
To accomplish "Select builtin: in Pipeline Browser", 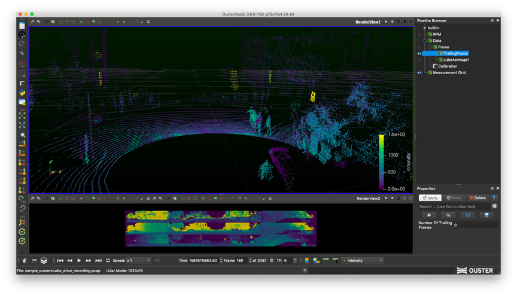I will coord(434,28).
